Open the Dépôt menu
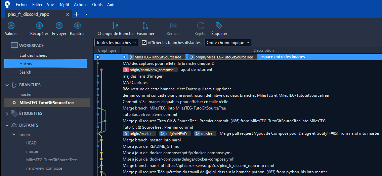Viewport: 382px width, 176px height. tap(64, 5)
